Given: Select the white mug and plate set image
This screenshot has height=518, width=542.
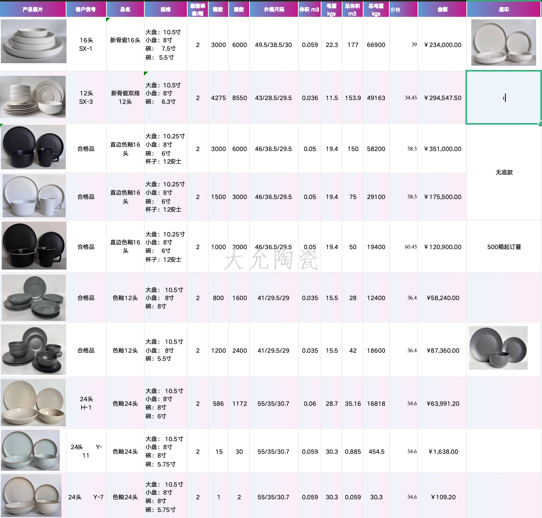Looking at the screenshot, I should pos(34,196).
